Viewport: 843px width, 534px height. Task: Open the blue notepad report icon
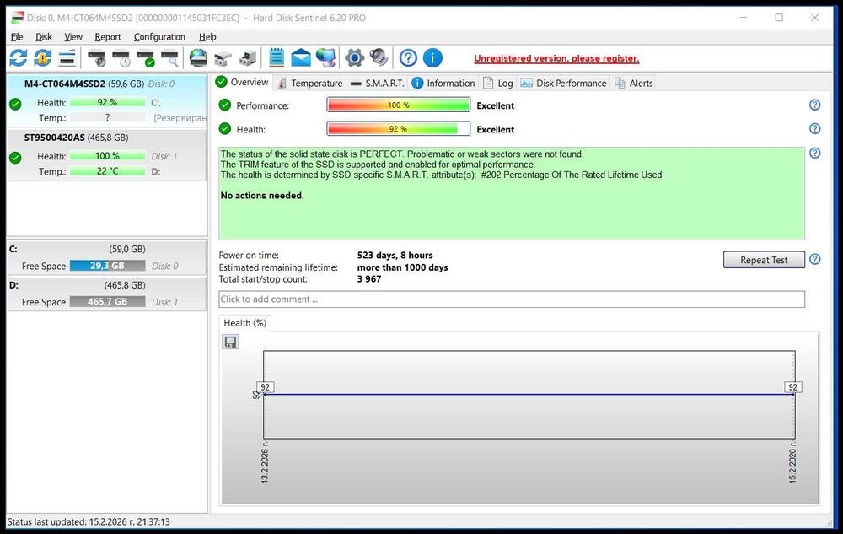(x=277, y=58)
